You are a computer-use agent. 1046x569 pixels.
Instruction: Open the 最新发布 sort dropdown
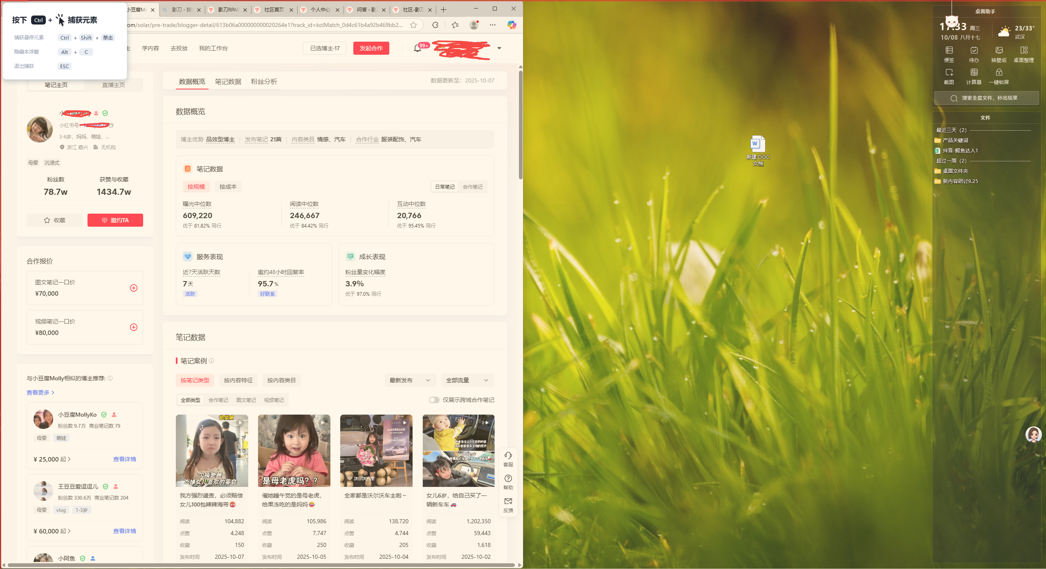(x=410, y=380)
